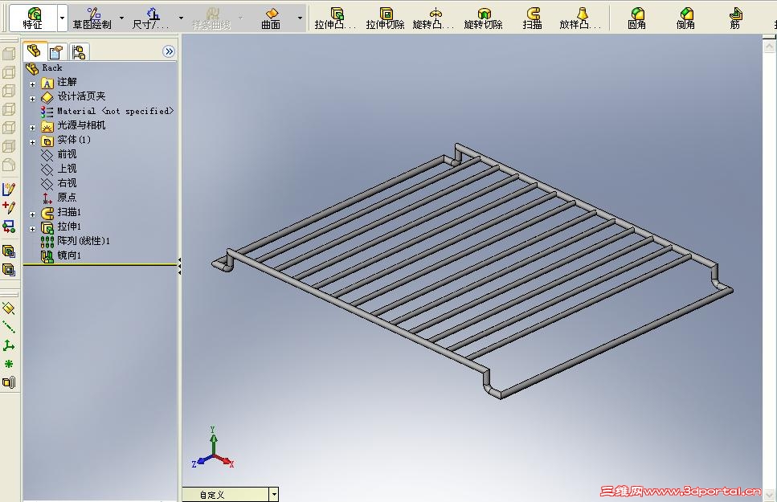Select the 放样凸 loft boss tool

click(580, 18)
